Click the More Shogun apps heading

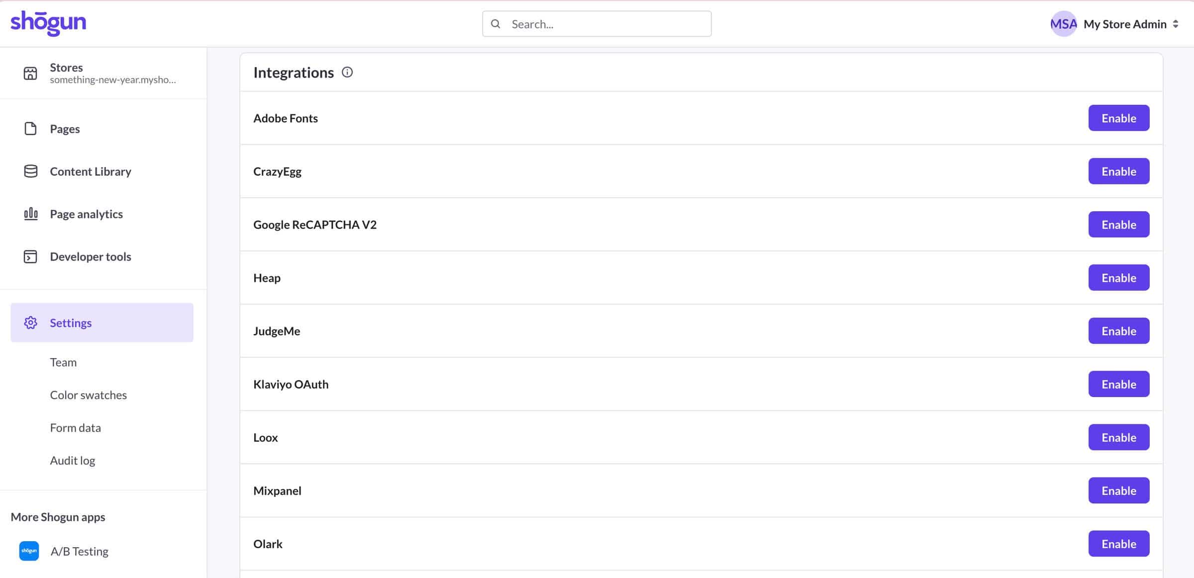coord(58,517)
